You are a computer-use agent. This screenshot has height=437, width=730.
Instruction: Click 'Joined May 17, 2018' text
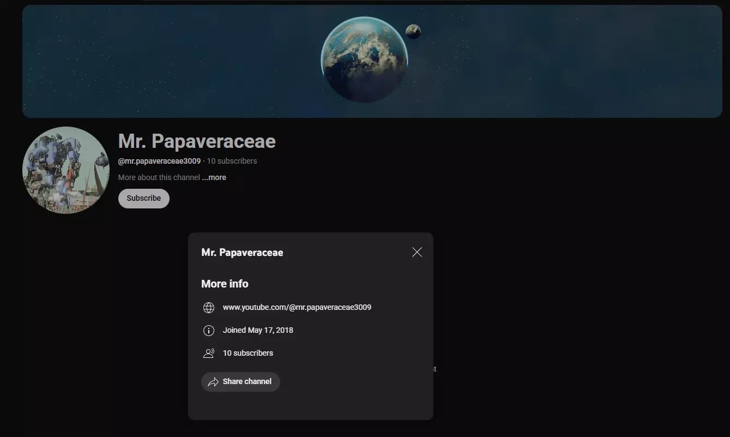click(258, 330)
